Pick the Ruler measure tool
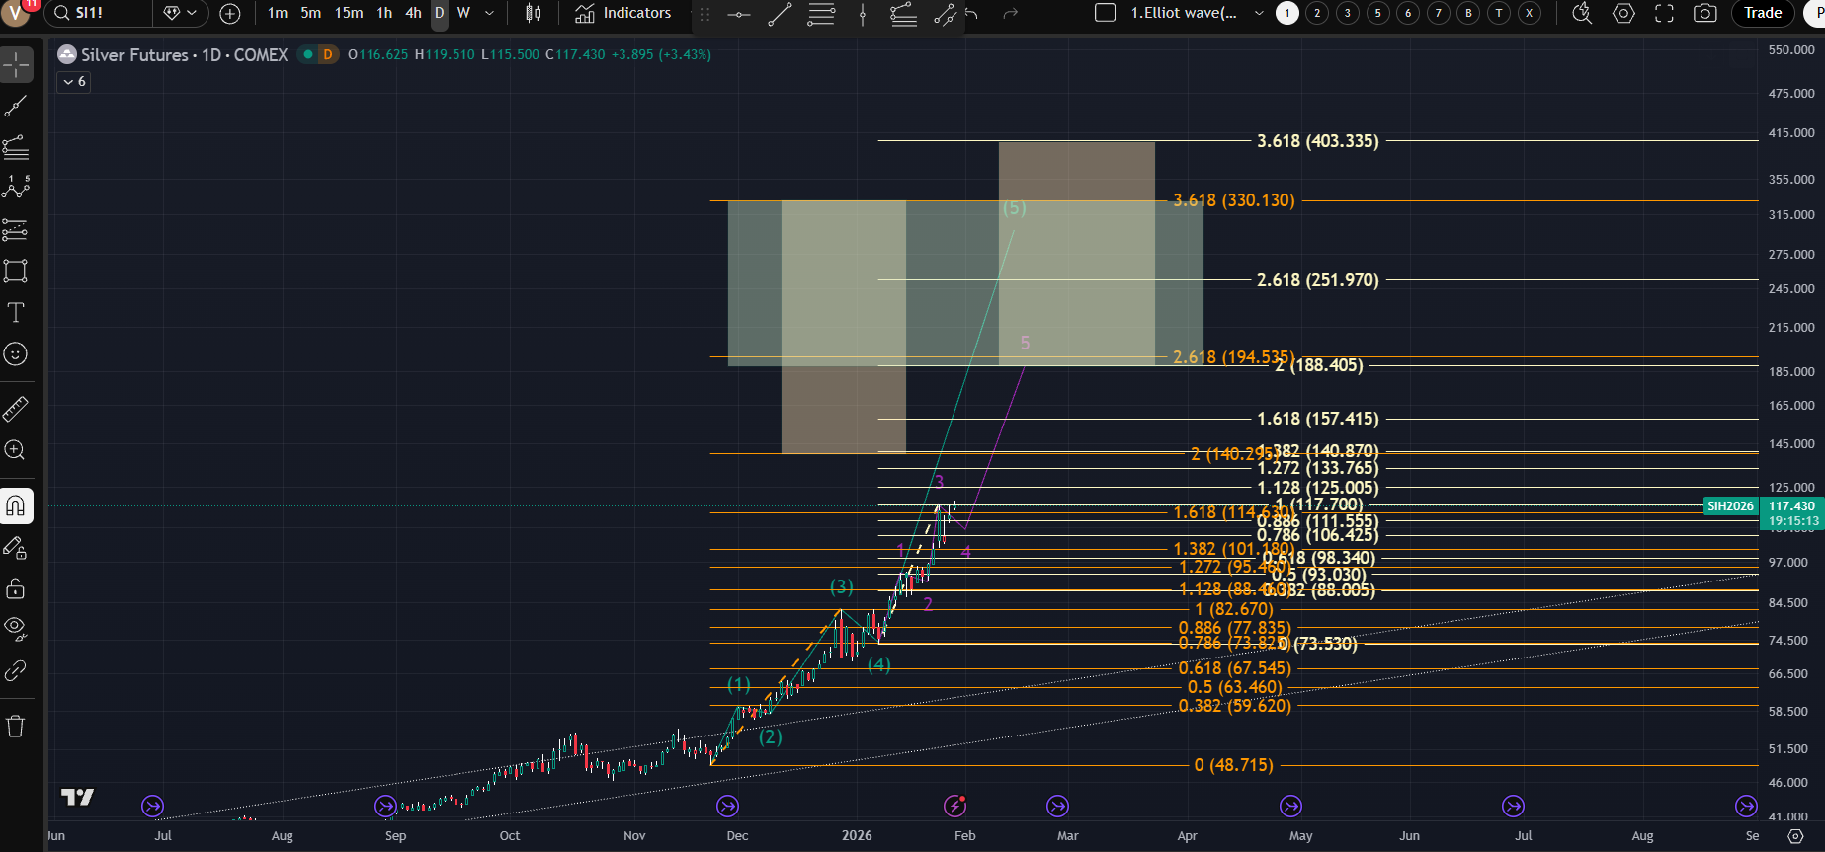Image resolution: width=1825 pixels, height=852 pixels. click(x=16, y=408)
